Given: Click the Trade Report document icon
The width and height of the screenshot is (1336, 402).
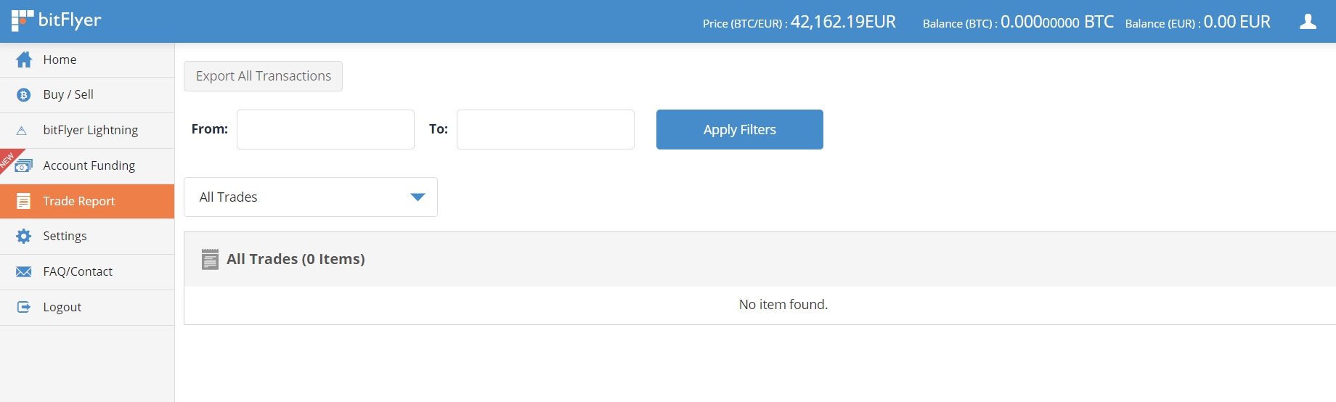Looking at the screenshot, I should click(x=23, y=201).
